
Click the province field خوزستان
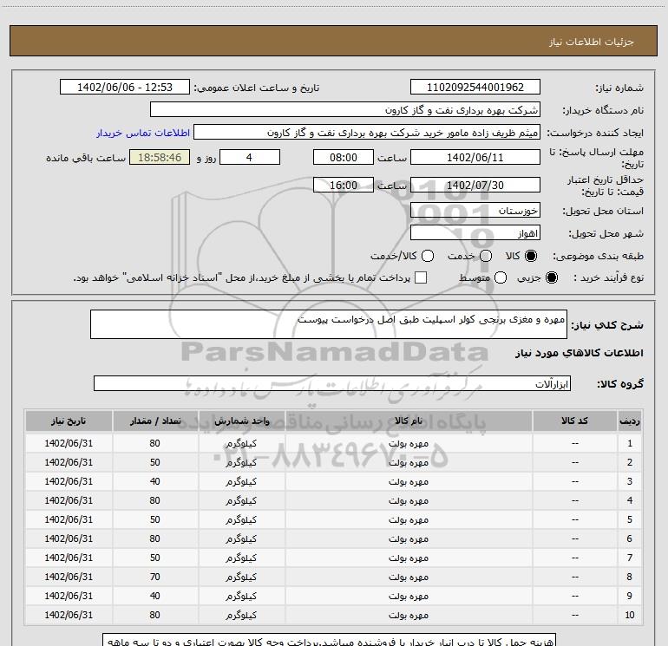475,210
